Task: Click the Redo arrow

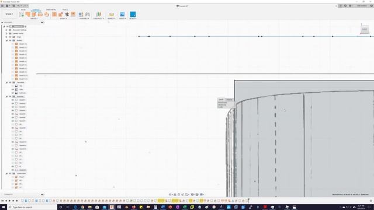Action: point(25,6)
